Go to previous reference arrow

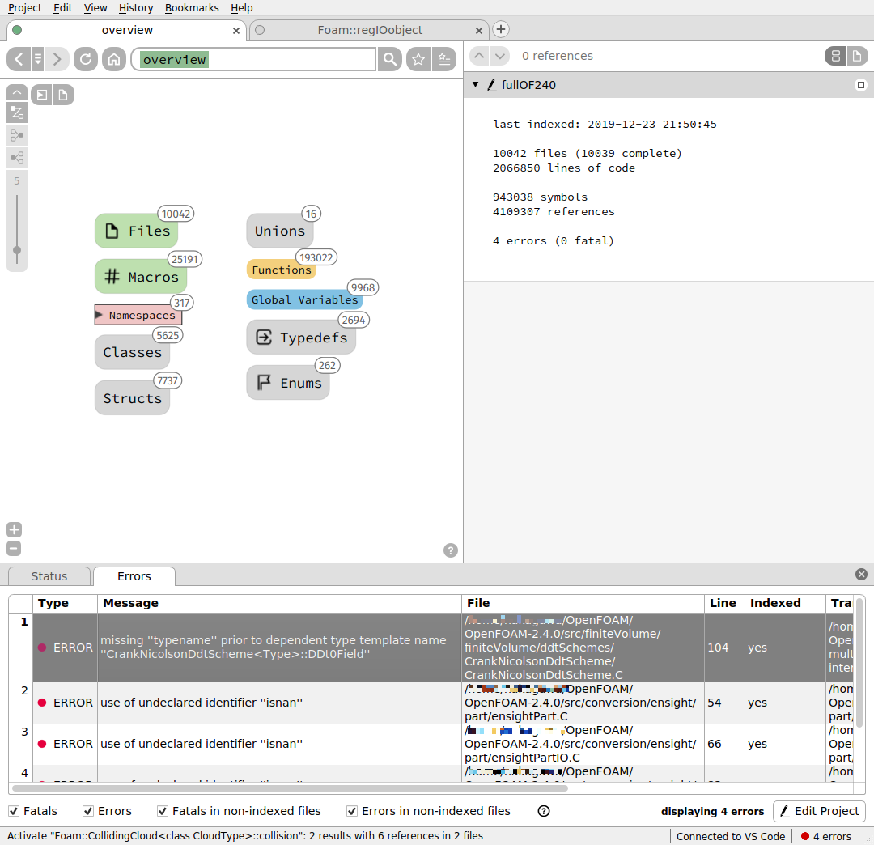[479, 56]
